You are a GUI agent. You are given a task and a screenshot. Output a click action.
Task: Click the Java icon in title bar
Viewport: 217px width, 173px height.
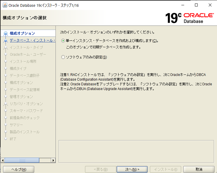5,5
